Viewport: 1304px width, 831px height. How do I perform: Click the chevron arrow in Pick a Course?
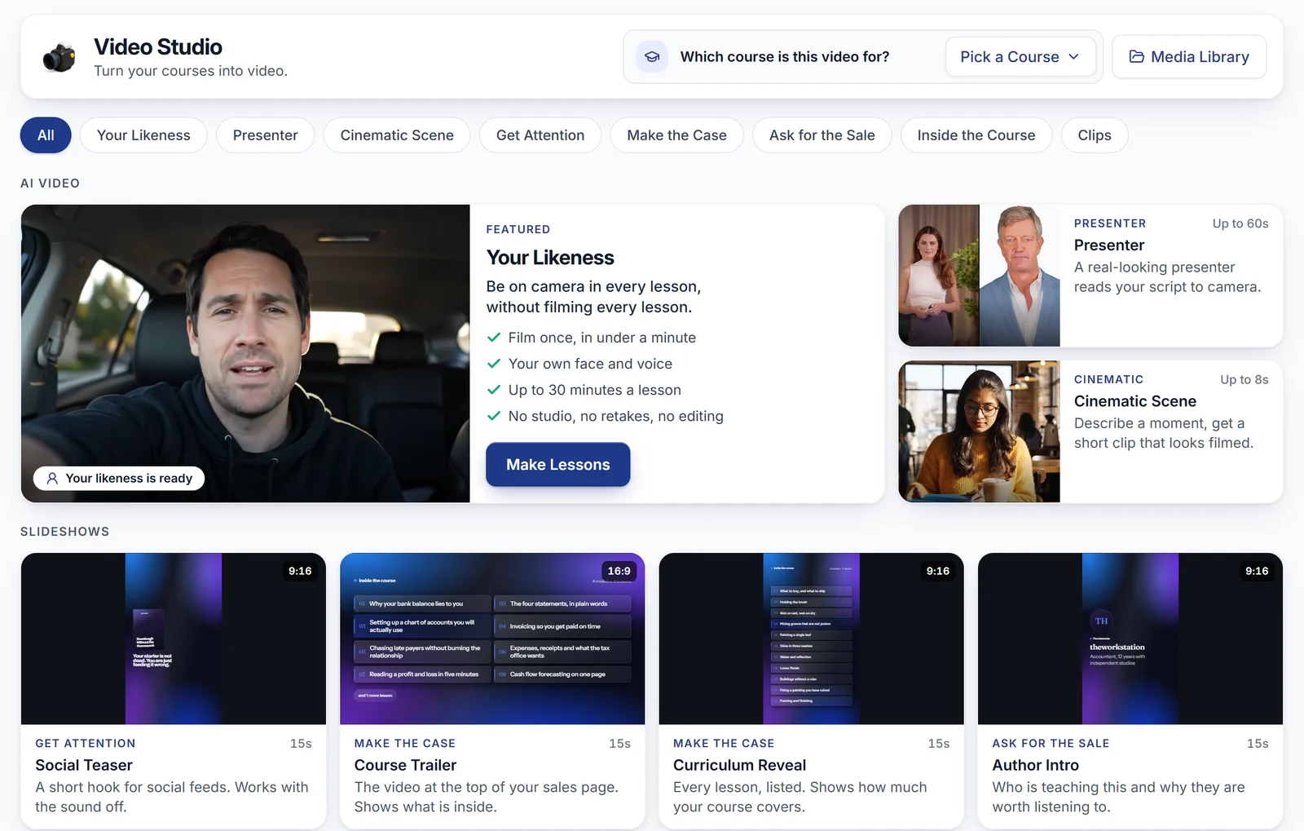pos(1073,57)
